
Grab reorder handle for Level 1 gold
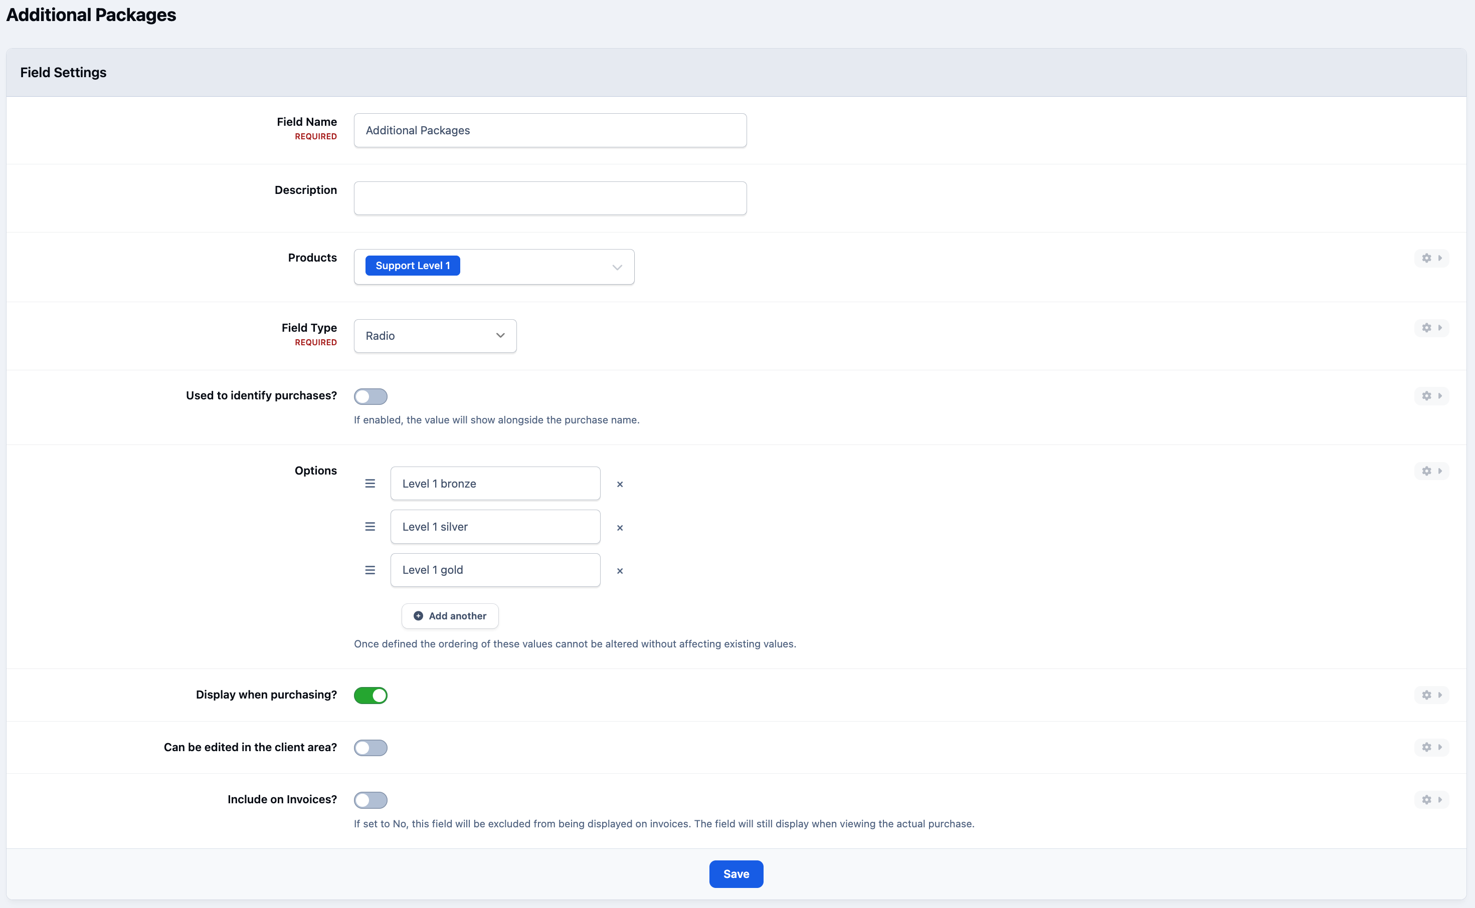click(370, 570)
